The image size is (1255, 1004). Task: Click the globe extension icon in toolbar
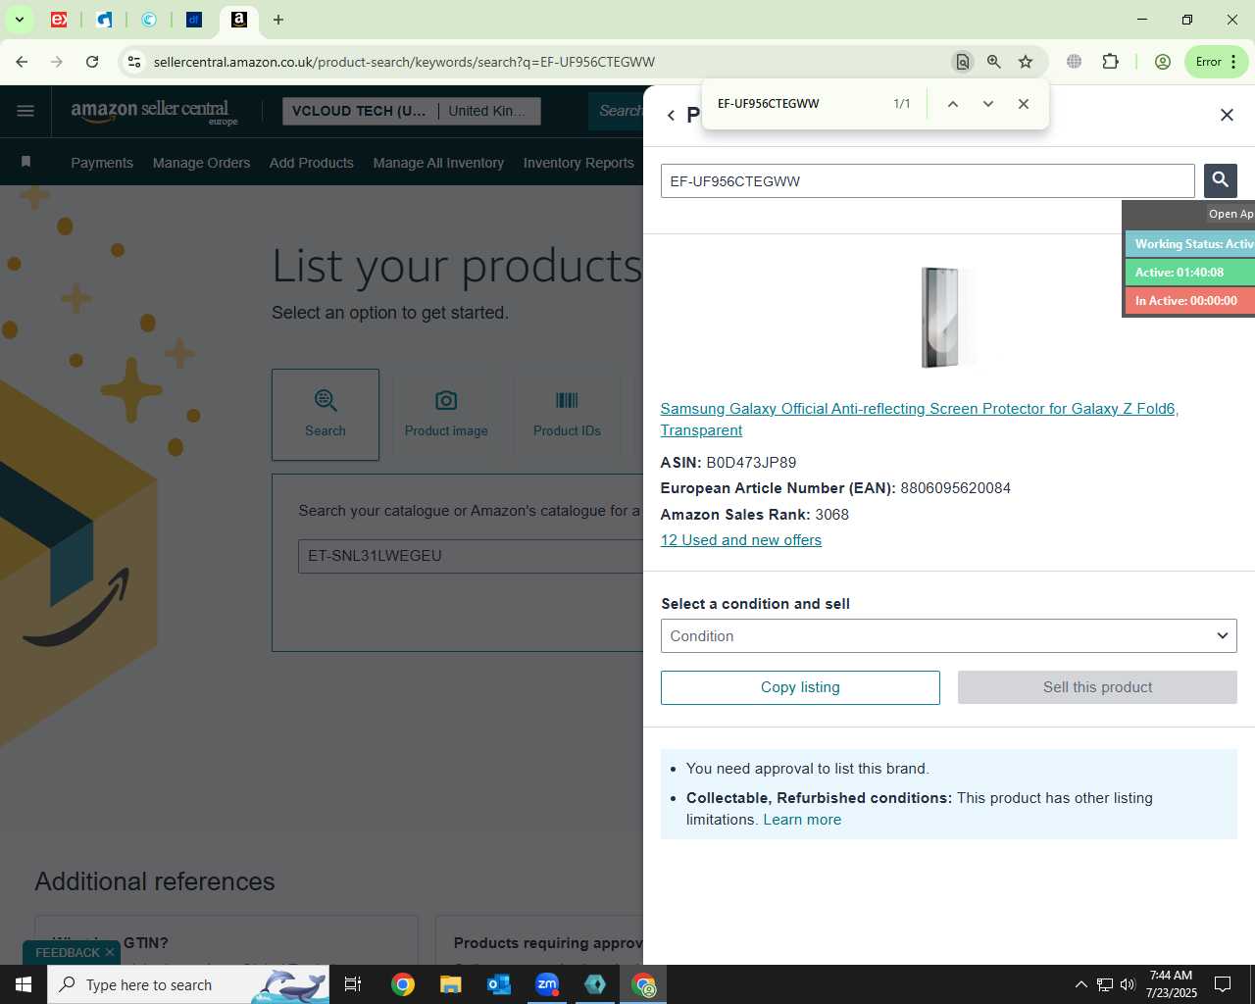(x=1075, y=62)
